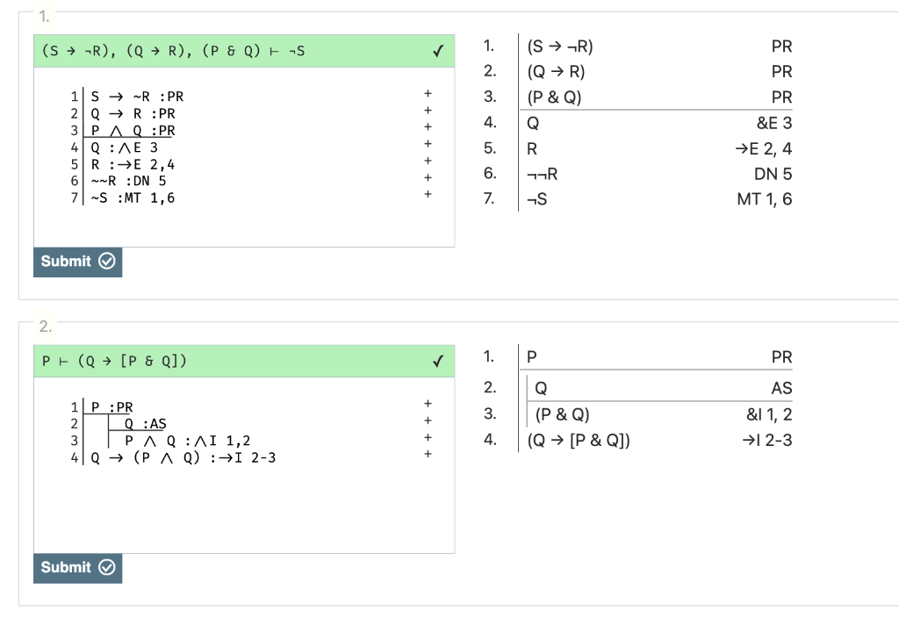This screenshot has height=618, width=899.
Task: Click the plus icon beside "Q → (P ∧ Q)" line
Action: [428, 453]
